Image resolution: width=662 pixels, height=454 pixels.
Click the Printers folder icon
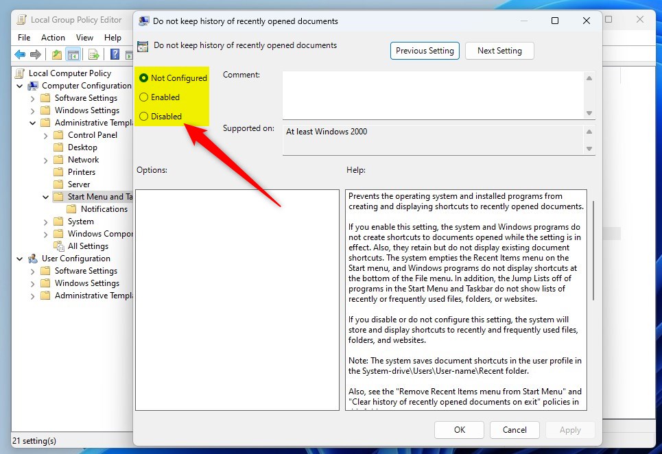point(58,172)
